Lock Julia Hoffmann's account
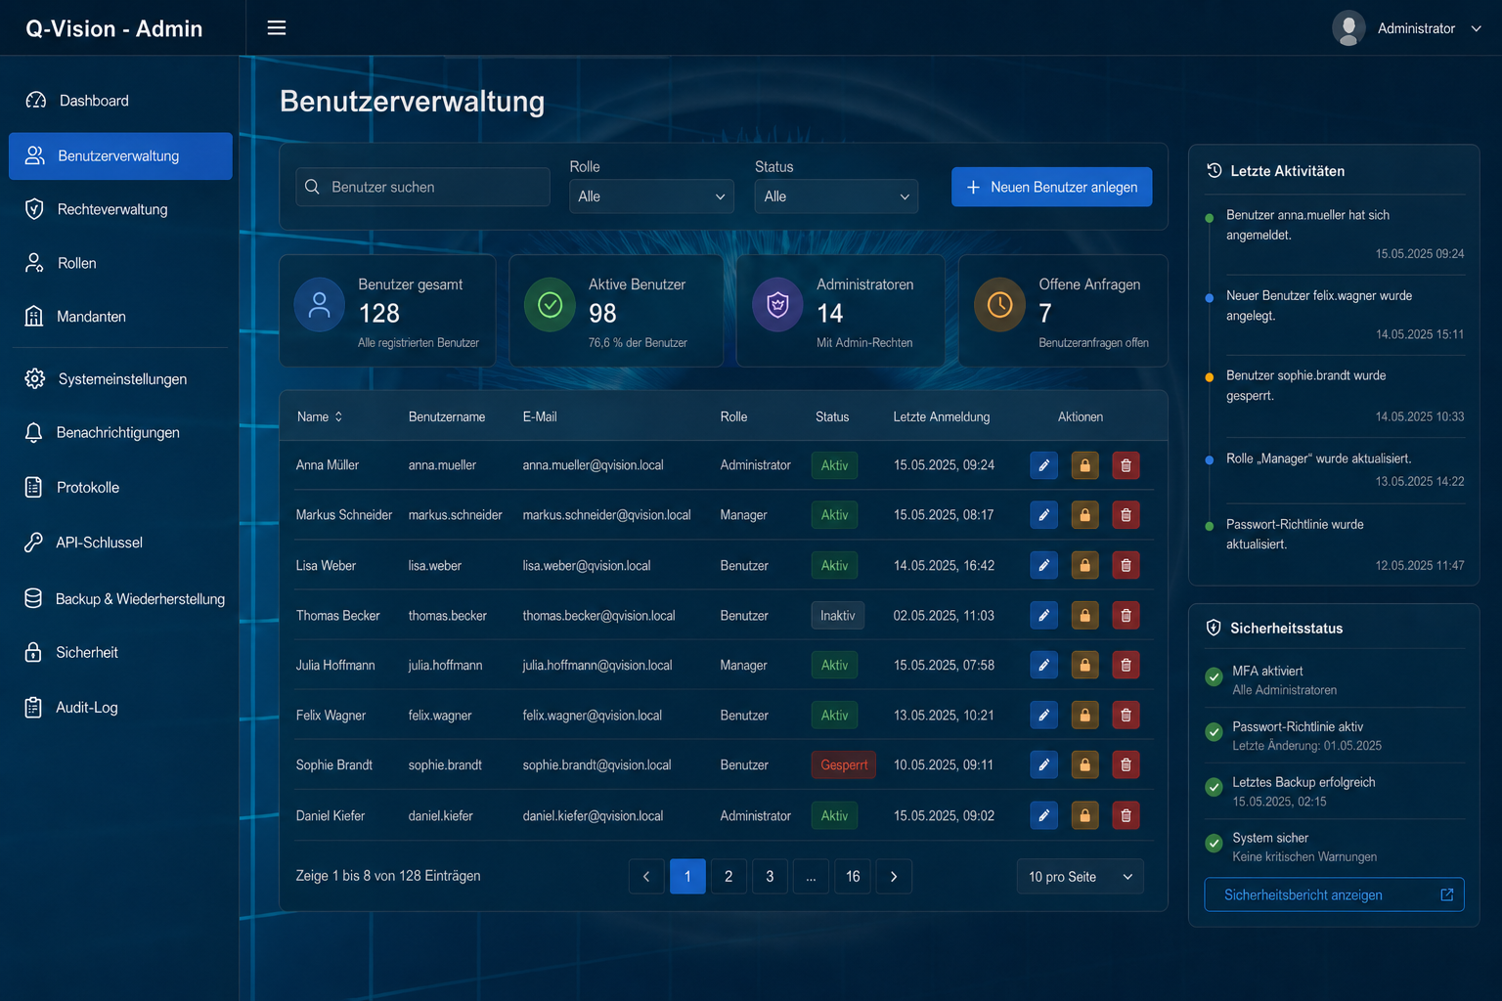This screenshot has width=1502, height=1001. [1084, 665]
